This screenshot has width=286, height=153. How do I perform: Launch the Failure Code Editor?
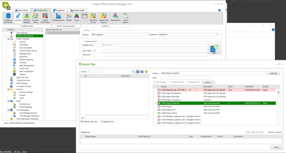pos(45,18)
